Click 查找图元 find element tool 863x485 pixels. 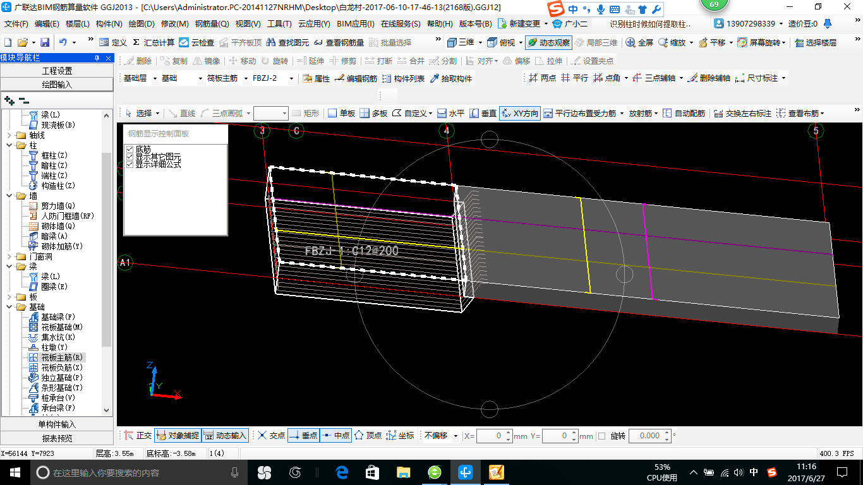(287, 42)
